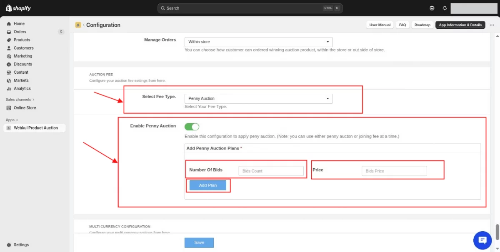Select Webkul Product Auction app

point(35,128)
